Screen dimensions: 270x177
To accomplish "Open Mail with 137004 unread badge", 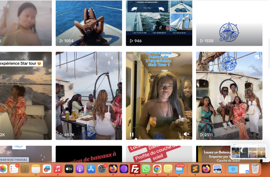I will coord(179,169).
